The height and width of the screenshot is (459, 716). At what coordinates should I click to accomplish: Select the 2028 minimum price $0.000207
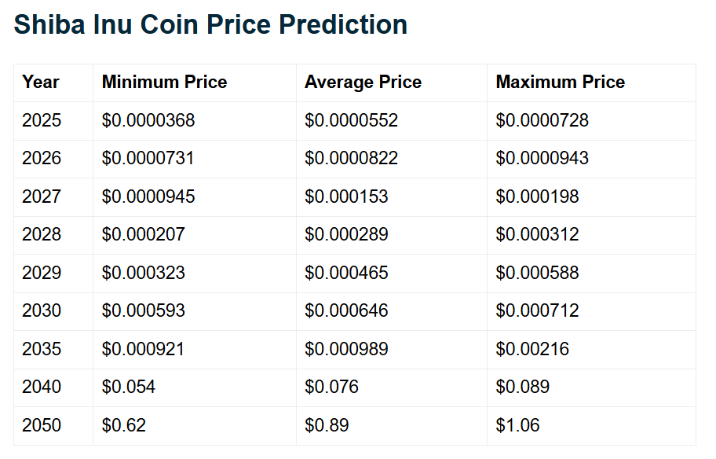pyautogui.click(x=144, y=235)
